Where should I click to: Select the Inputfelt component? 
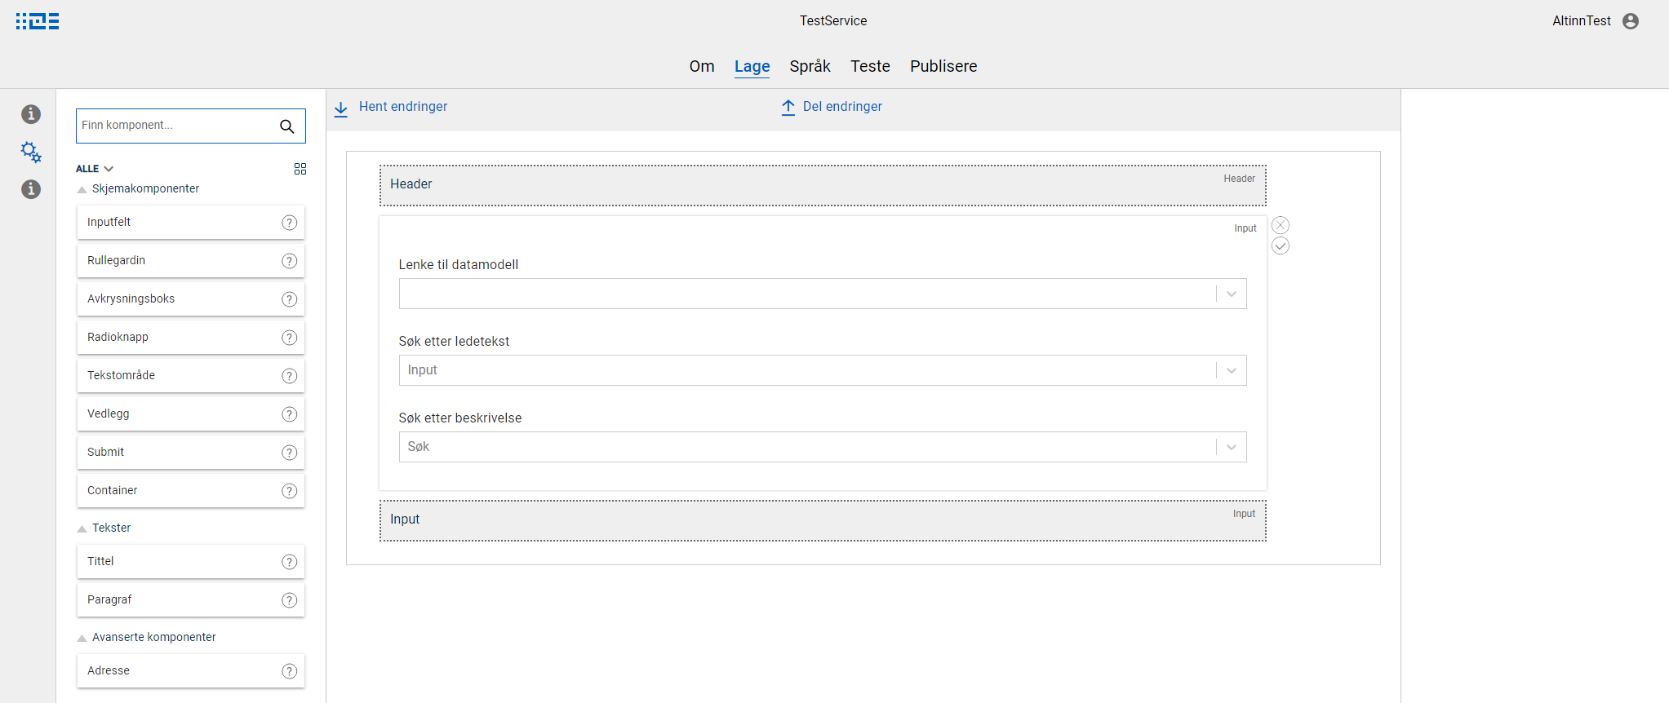(x=191, y=223)
